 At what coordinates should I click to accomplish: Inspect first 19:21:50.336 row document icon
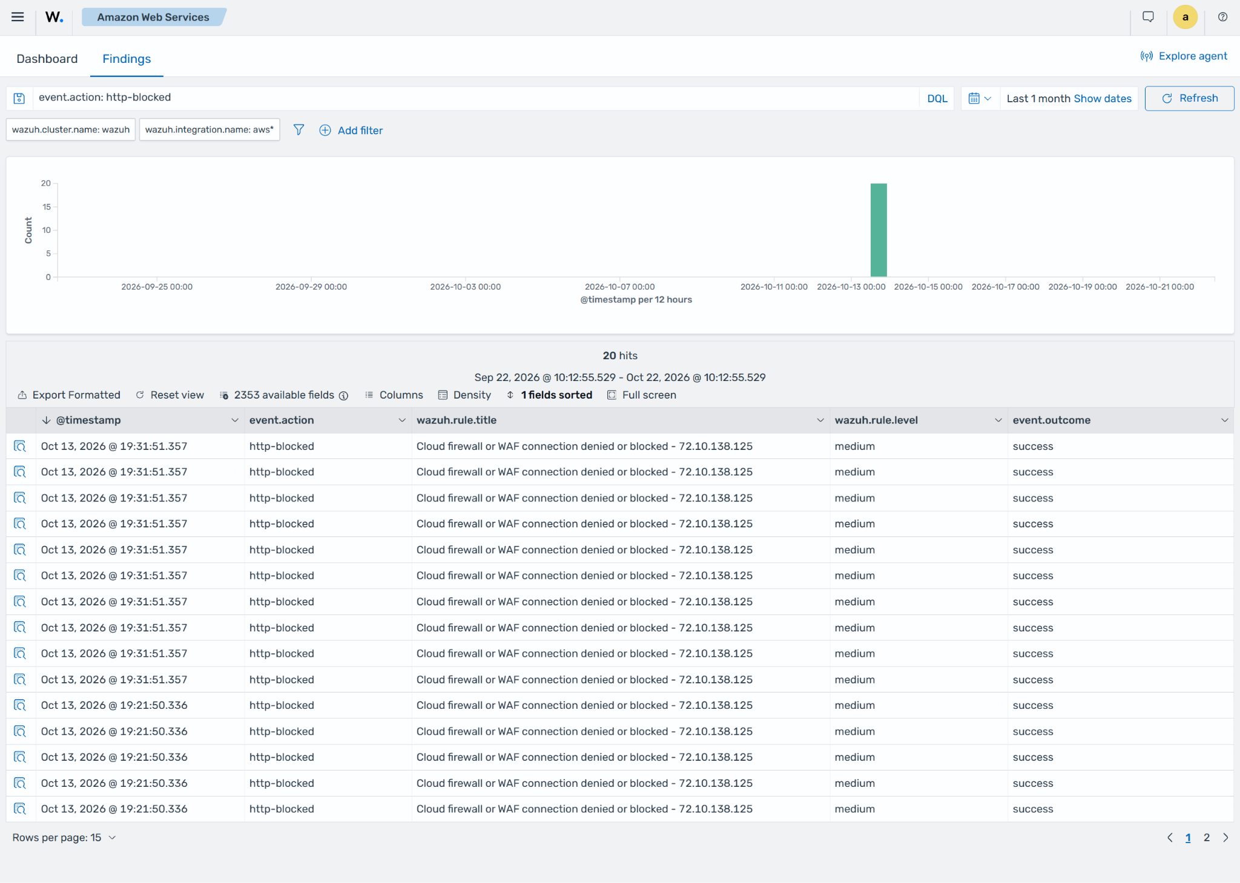coord(20,706)
